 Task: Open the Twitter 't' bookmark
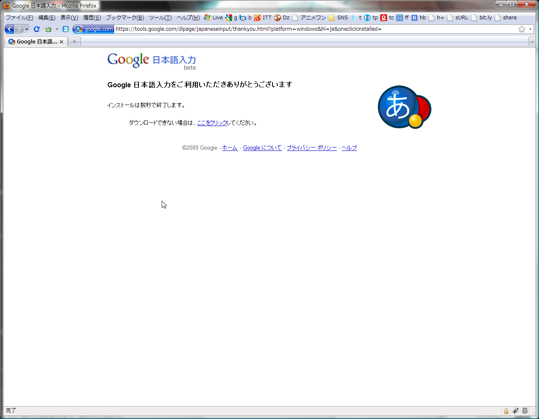pos(356,18)
